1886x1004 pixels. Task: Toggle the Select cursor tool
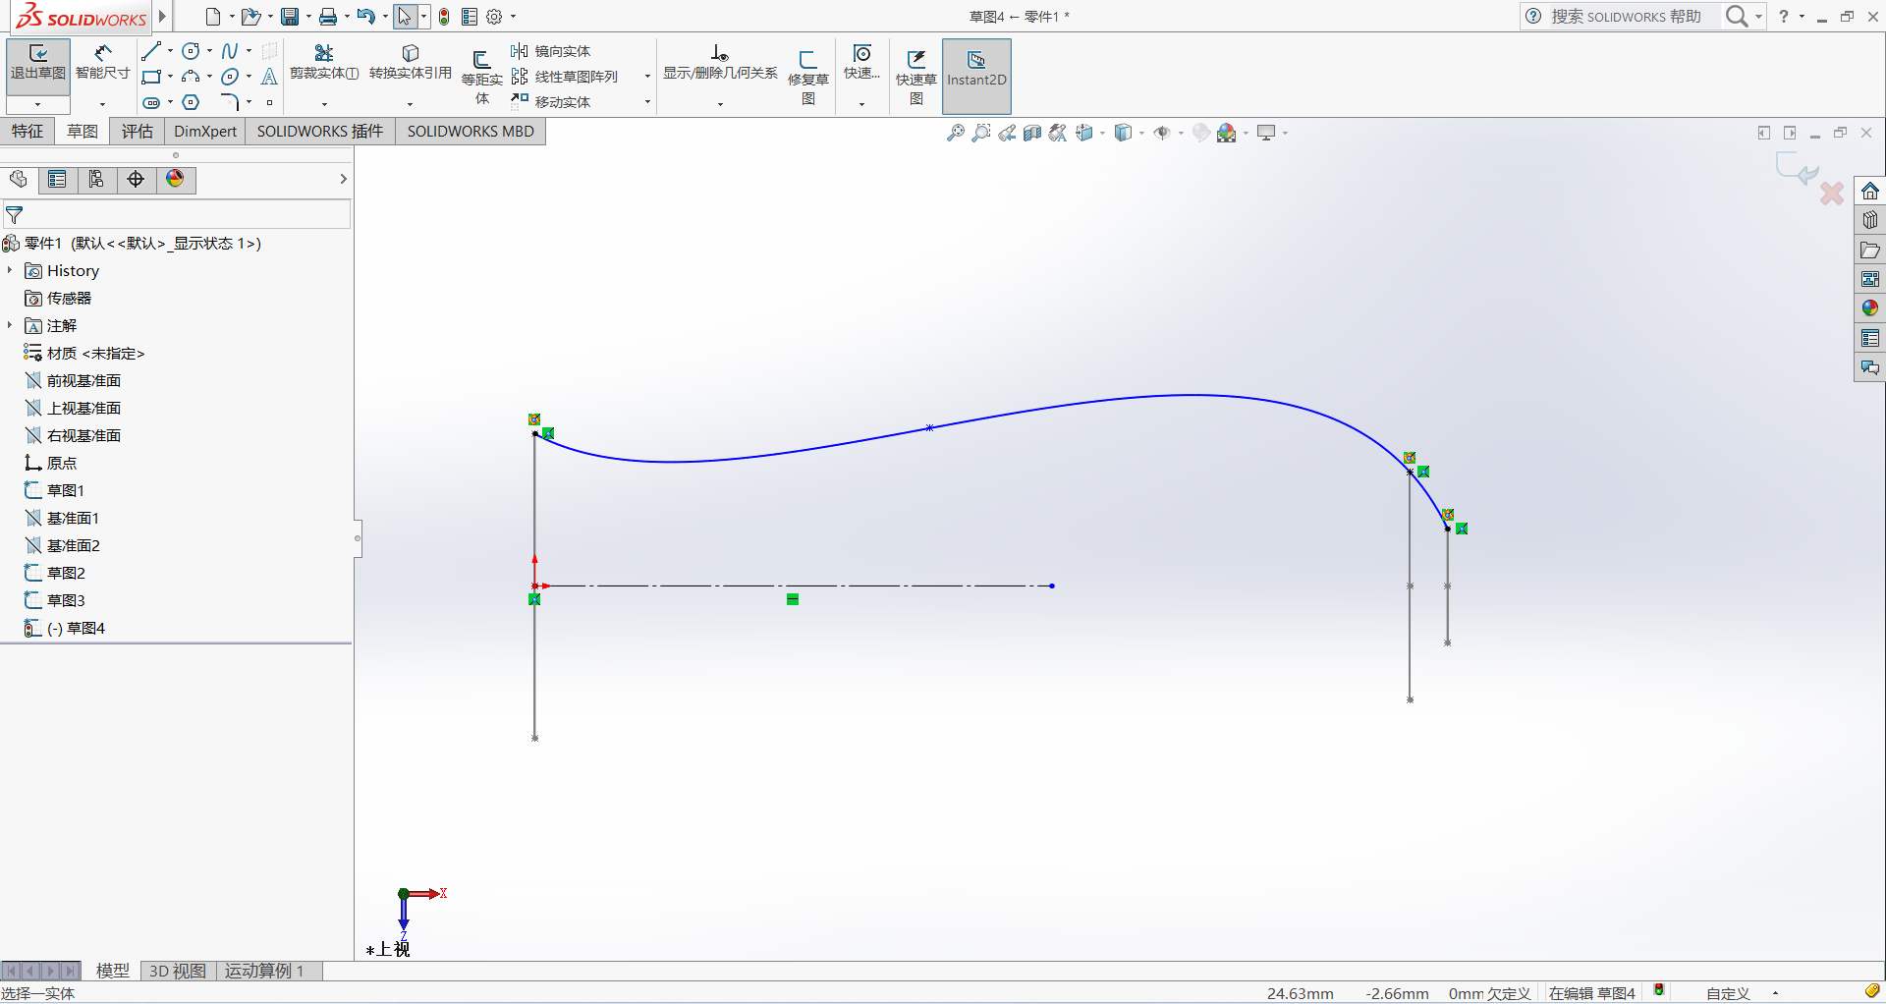404,17
